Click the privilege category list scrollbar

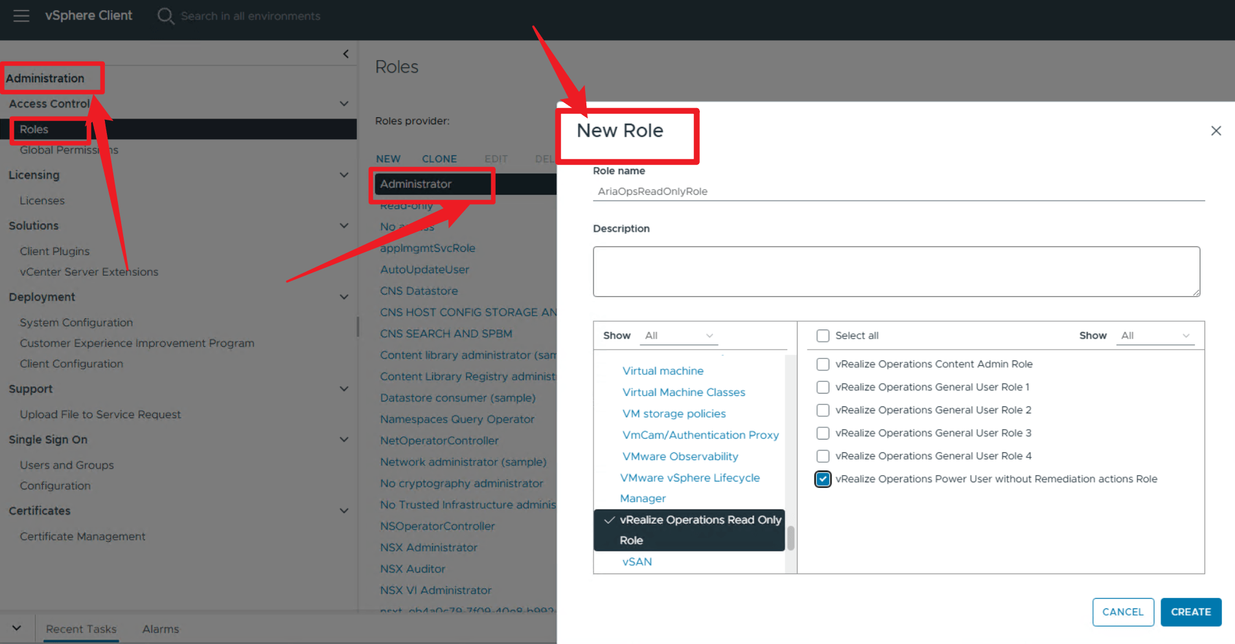[791, 537]
